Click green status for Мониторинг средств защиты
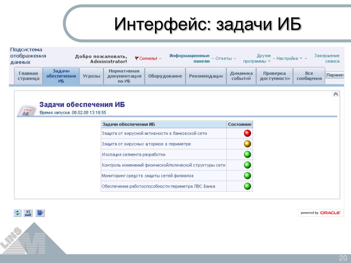 tap(247, 176)
